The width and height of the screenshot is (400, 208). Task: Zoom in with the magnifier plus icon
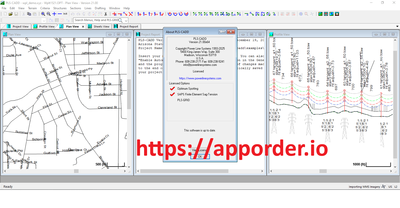tap(43, 14)
